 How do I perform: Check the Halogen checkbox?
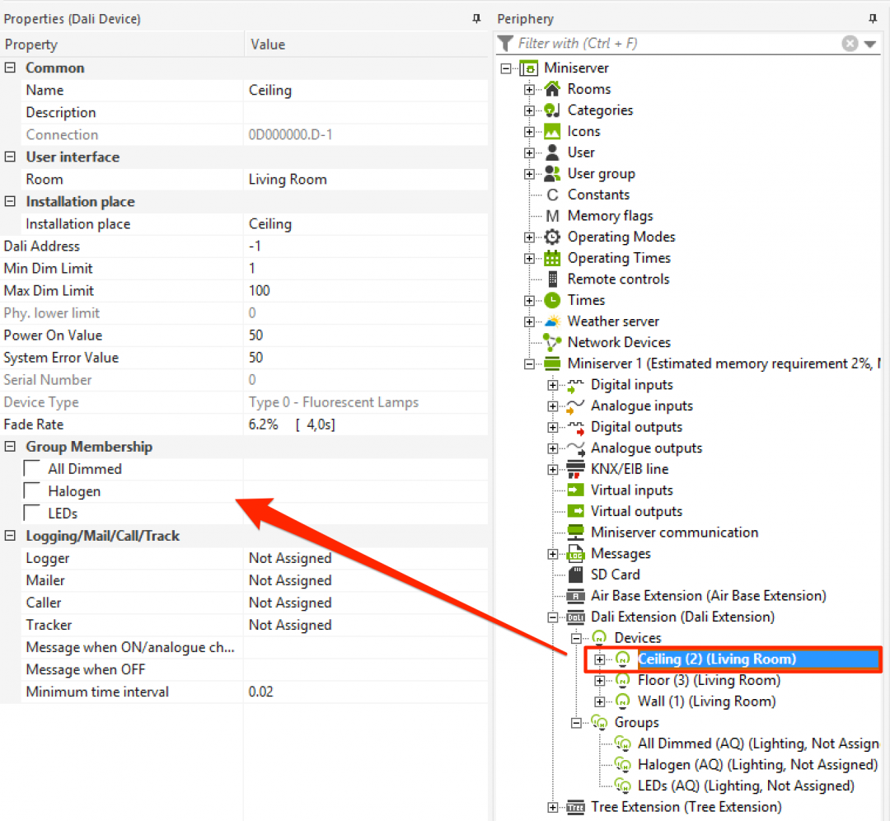pyautogui.click(x=30, y=490)
